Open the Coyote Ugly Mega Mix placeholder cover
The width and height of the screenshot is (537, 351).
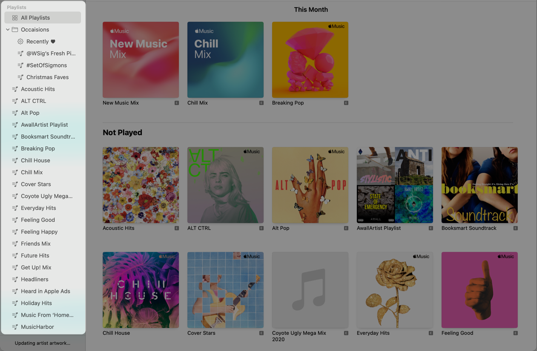pyautogui.click(x=310, y=290)
